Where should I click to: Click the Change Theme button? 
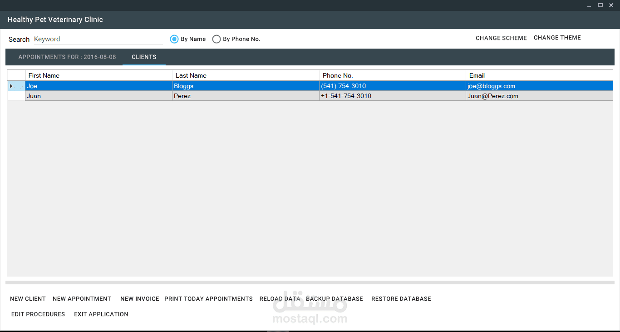tap(557, 38)
